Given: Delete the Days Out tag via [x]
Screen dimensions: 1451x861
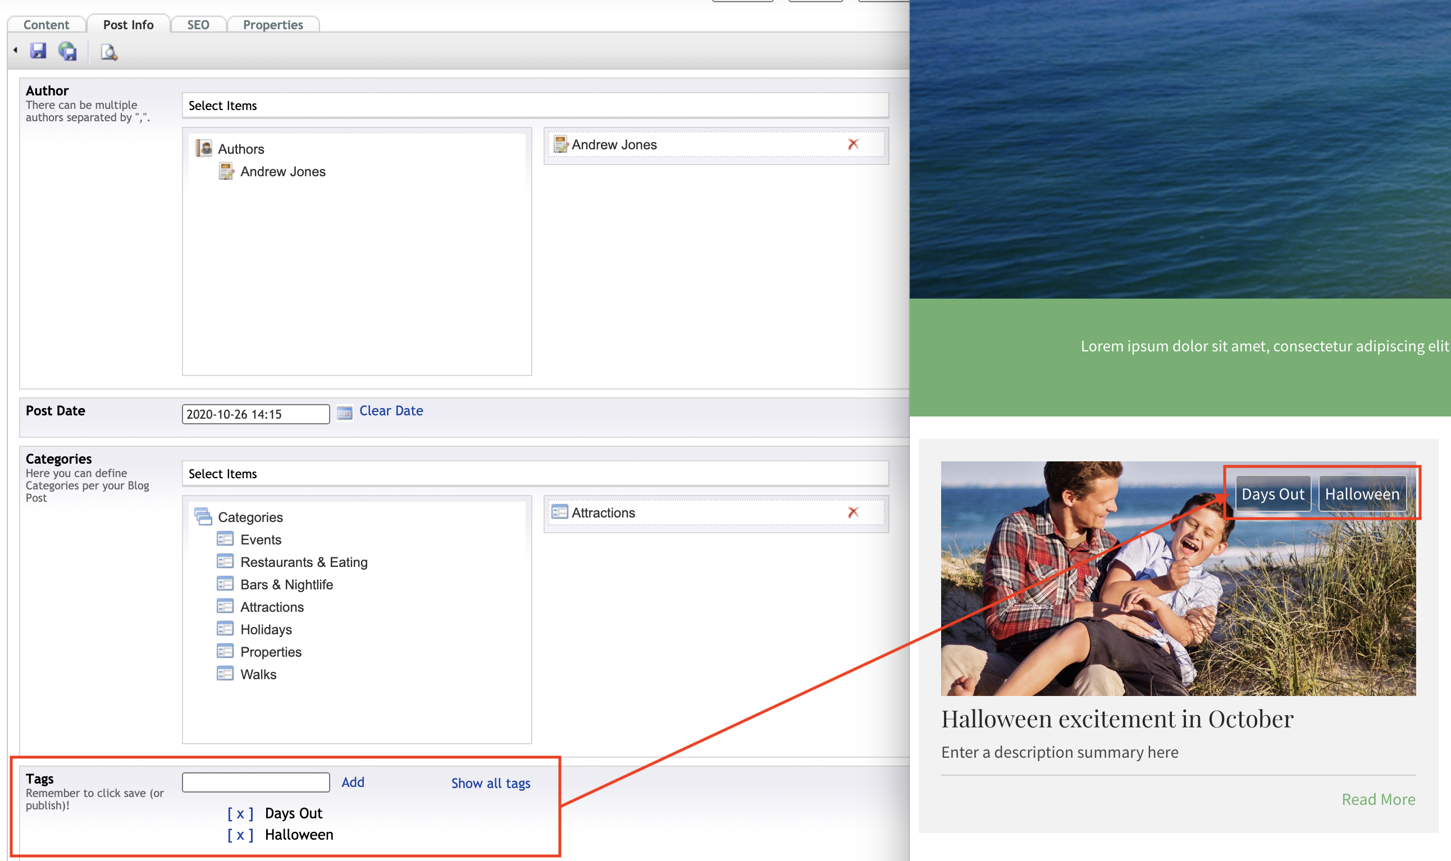Looking at the screenshot, I should (240, 813).
